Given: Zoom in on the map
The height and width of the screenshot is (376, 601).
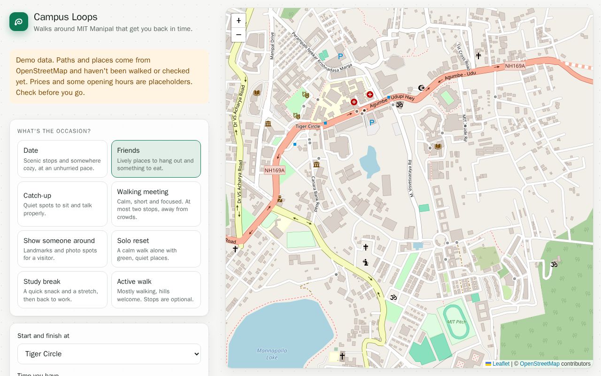Looking at the screenshot, I should [239, 21].
